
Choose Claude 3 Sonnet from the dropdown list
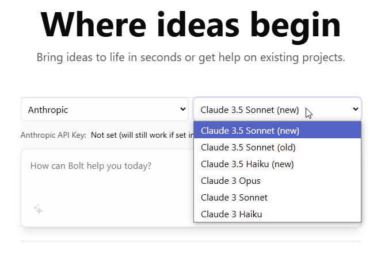click(277, 197)
